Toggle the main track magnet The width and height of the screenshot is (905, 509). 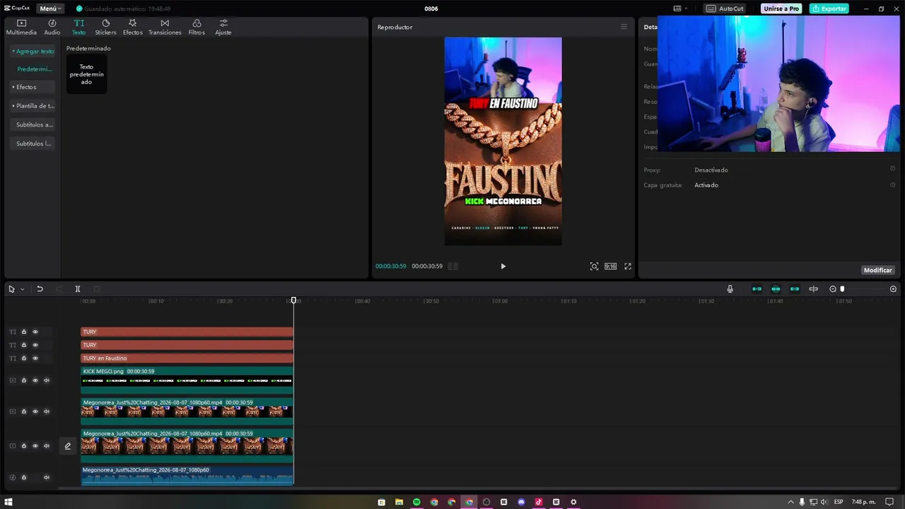[x=757, y=289]
